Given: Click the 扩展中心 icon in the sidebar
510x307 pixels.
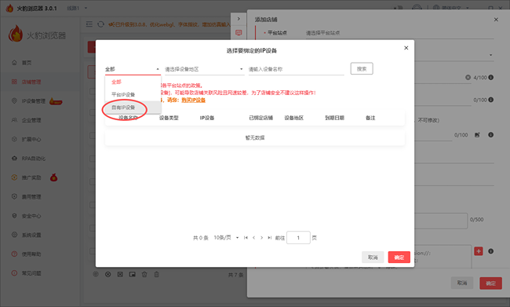Looking at the screenshot, I should click(14, 139).
